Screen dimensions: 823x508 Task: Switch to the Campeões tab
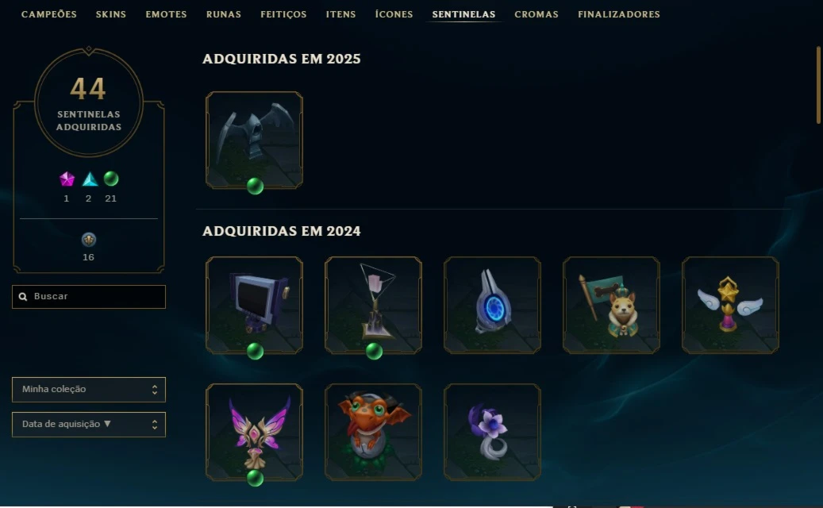pyautogui.click(x=49, y=14)
